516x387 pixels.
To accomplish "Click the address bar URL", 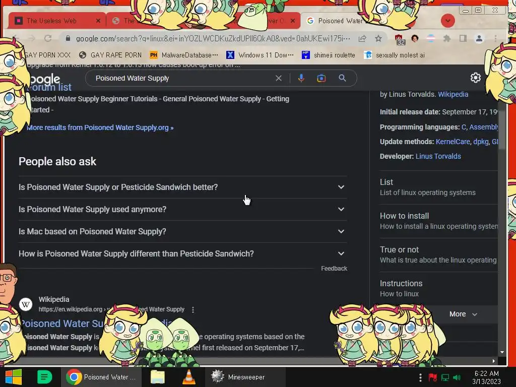I will pyautogui.click(x=213, y=38).
